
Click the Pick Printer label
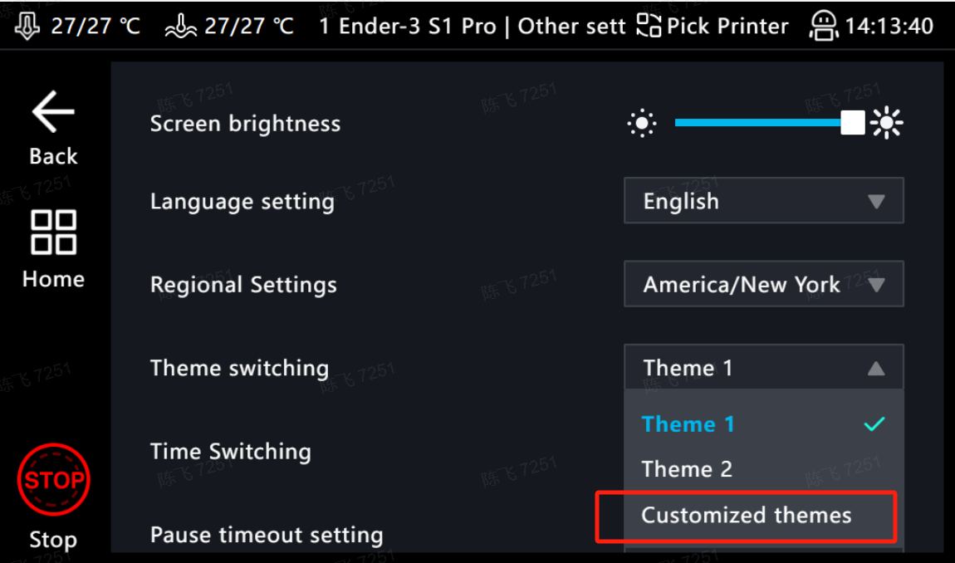[x=727, y=27]
